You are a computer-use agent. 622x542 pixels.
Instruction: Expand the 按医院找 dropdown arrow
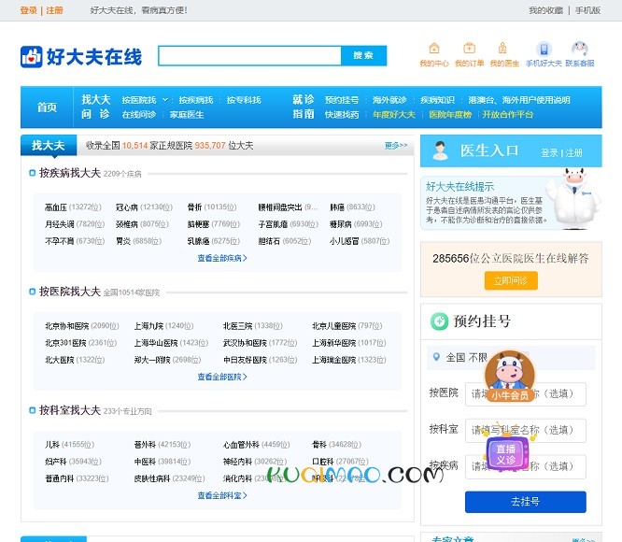point(165,100)
